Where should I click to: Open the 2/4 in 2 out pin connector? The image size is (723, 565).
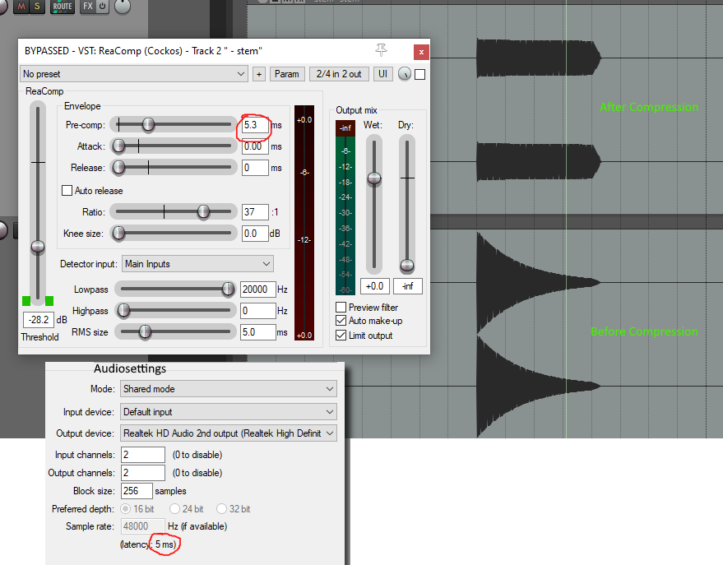point(339,74)
